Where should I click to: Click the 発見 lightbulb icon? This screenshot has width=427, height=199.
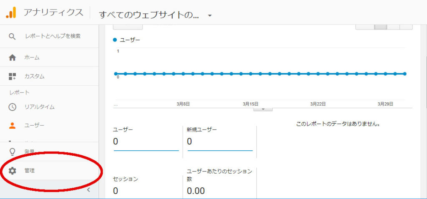click(x=13, y=152)
